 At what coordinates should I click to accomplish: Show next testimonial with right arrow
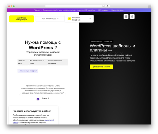point(65,94)
